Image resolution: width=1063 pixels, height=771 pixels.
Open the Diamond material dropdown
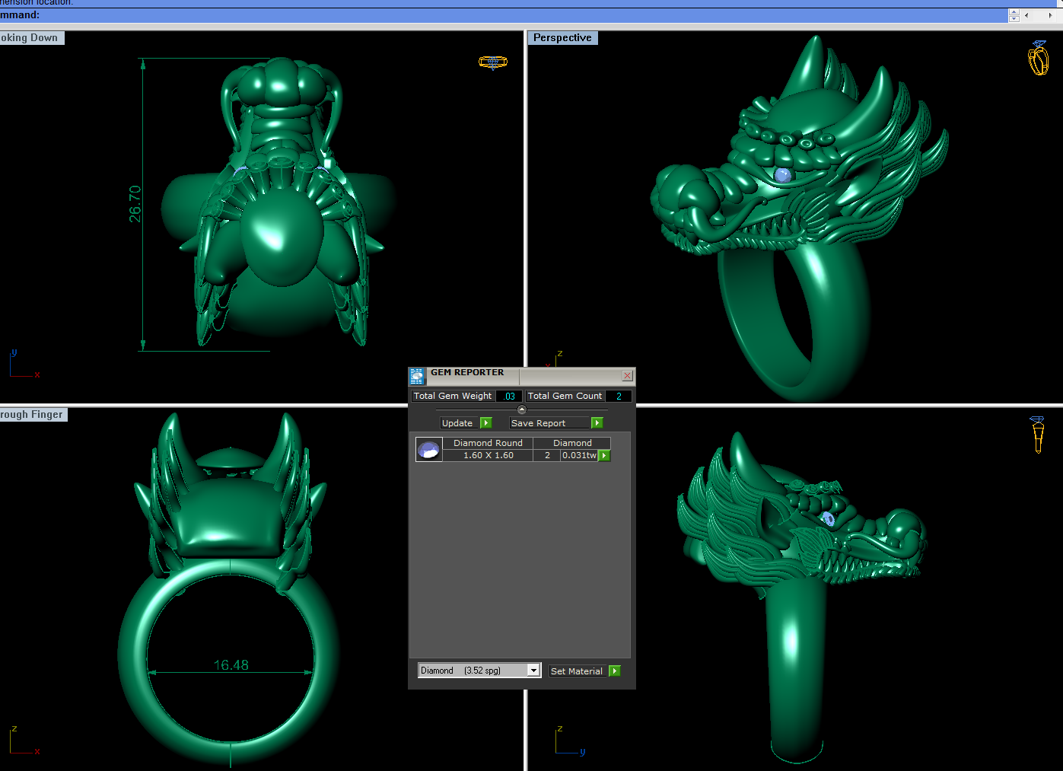click(x=533, y=671)
